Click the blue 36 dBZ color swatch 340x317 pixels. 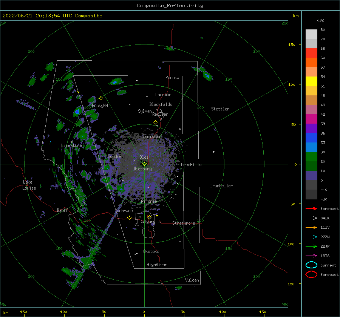coord(311,138)
